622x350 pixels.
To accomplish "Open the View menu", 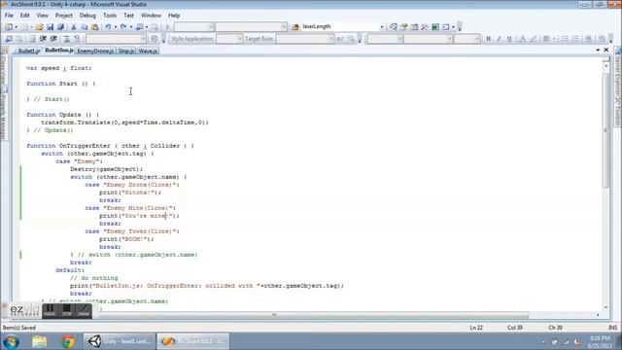I will click(x=43, y=16).
